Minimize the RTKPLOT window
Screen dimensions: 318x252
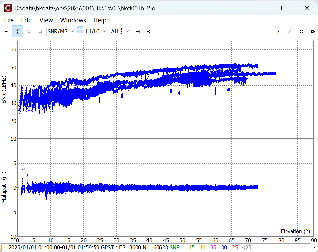[x=261, y=8]
